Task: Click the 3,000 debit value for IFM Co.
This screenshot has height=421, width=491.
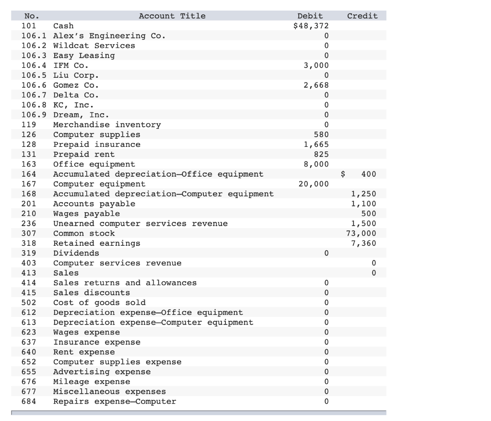Action: tap(314, 65)
